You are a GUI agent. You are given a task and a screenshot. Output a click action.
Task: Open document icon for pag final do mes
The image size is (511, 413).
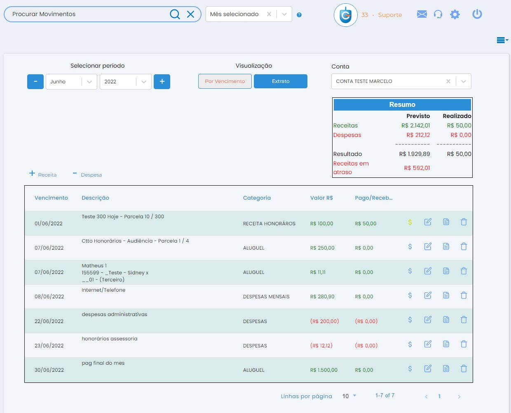pyautogui.click(x=446, y=368)
